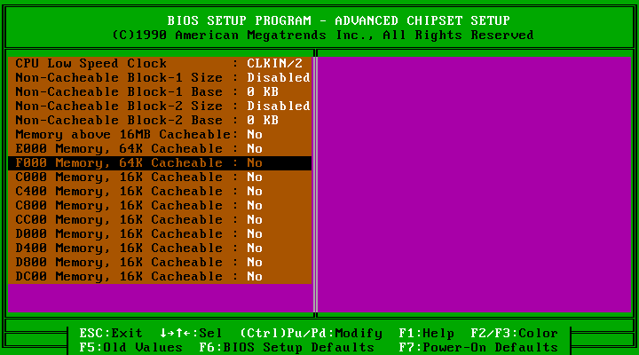This screenshot has width=639, height=355.
Task: Select Non-Cacheable Block-2 Size Disabled value
Action: click(278, 106)
